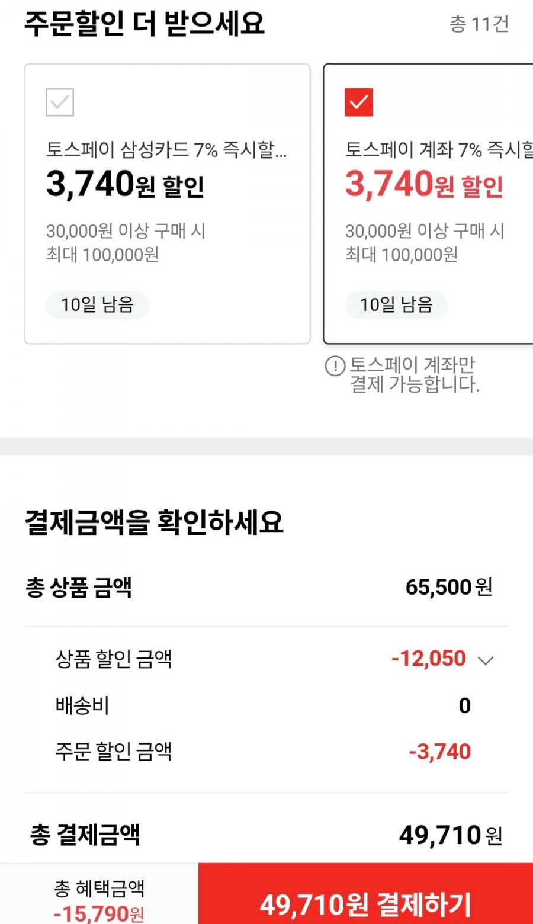Tap the -12,050 product discount amount
Screen dimensions: 533x924
coord(429,659)
